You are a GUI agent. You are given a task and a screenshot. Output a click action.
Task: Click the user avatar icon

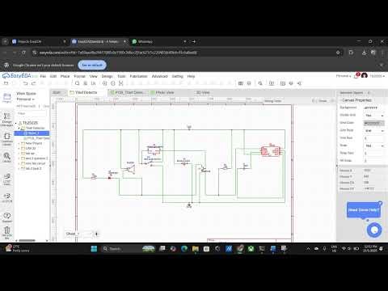point(365,76)
